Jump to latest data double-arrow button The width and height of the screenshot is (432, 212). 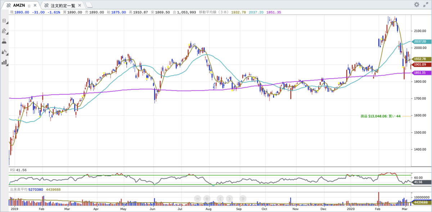coord(243,198)
